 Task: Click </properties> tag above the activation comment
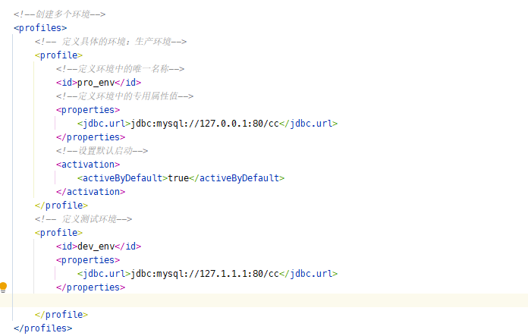[91, 137]
